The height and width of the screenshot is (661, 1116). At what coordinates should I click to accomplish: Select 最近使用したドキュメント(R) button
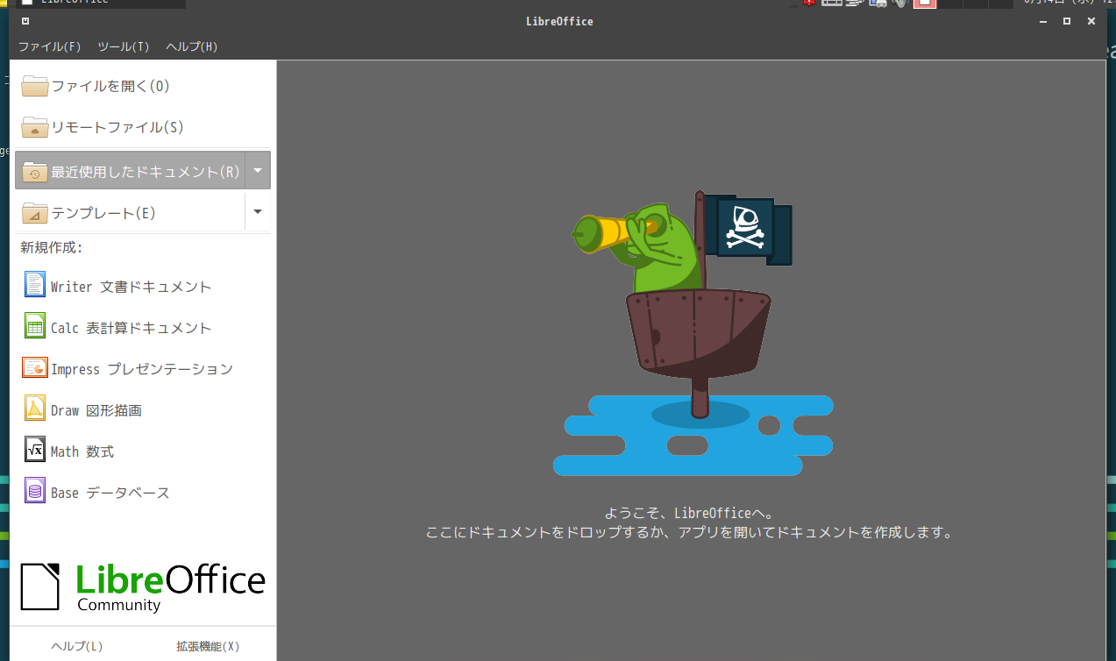pyautogui.click(x=130, y=171)
